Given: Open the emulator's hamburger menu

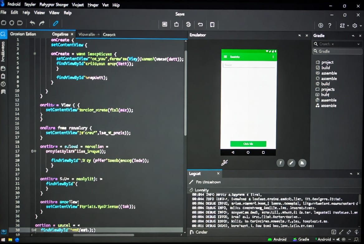Looking at the screenshot, I should (x=225, y=57).
